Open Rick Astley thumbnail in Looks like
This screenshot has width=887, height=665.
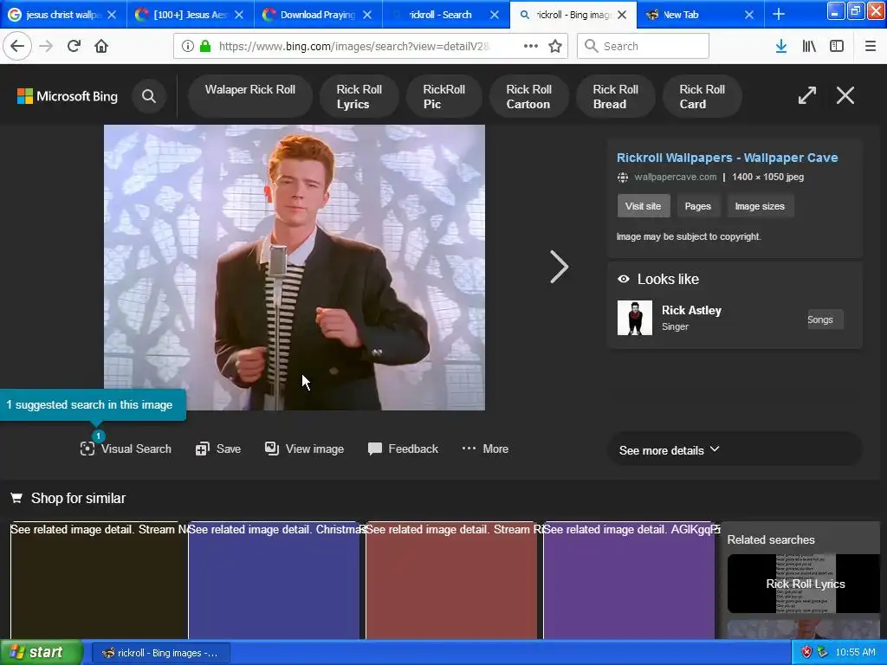635,318
